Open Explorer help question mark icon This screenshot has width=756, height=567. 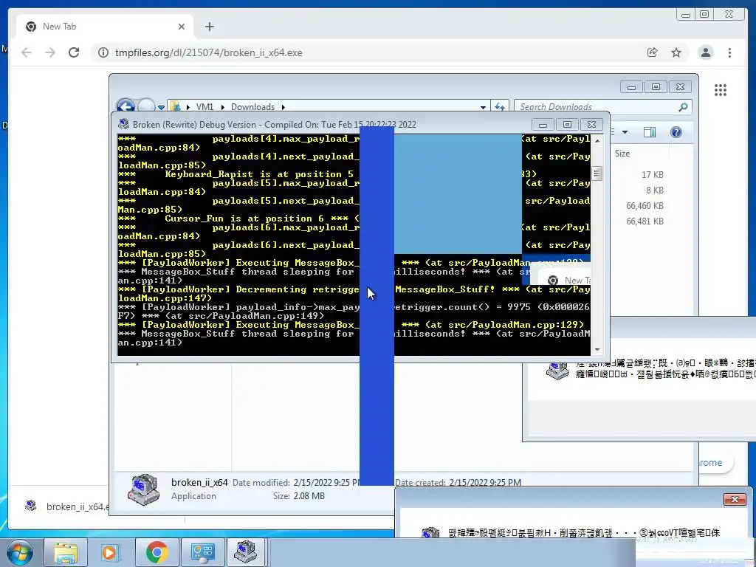676,132
